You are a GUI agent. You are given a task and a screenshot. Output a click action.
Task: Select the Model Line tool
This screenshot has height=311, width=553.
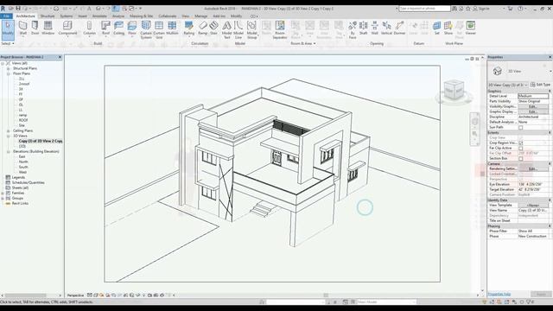[x=238, y=29]
